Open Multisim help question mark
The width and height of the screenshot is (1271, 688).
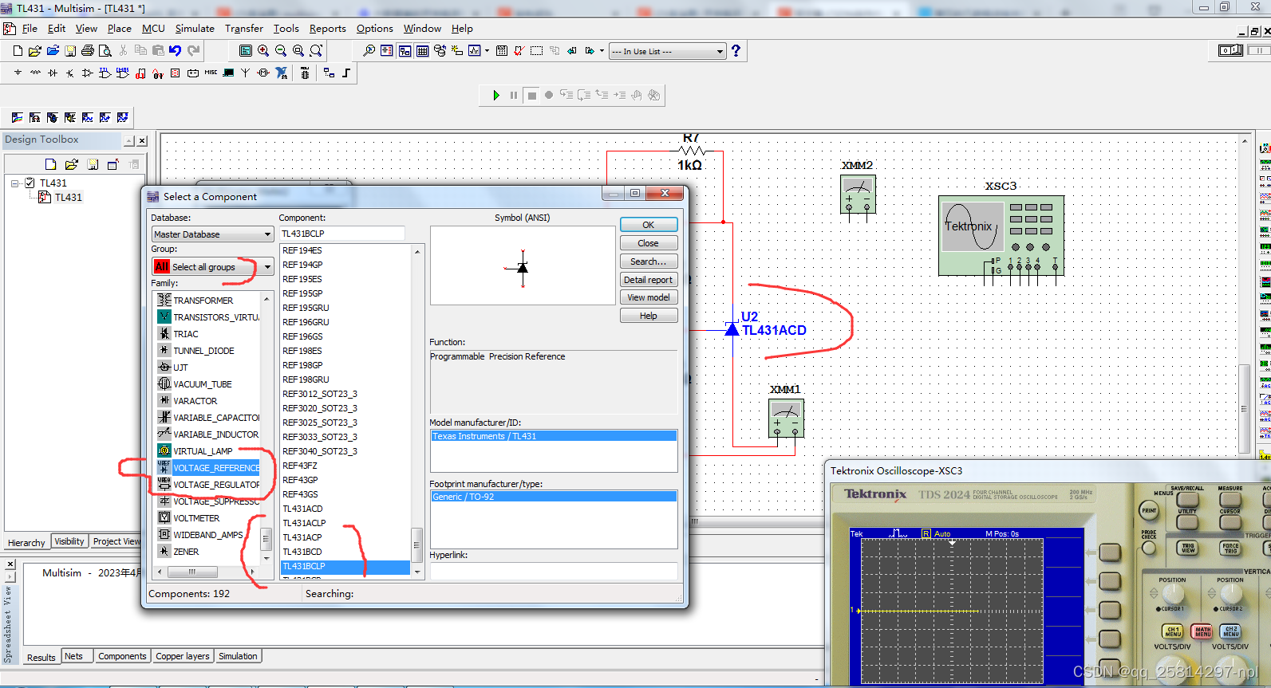click(x=736, y=50)
